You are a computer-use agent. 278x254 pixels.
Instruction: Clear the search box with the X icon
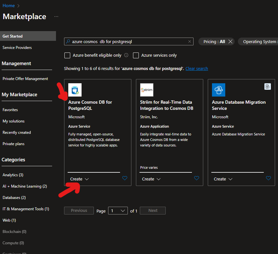tap(190, 41)
